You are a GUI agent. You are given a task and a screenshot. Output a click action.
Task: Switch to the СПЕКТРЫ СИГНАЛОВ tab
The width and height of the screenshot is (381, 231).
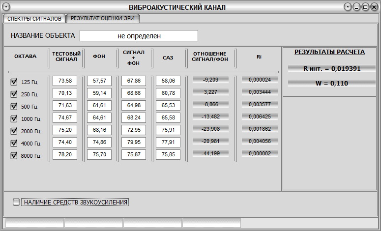(x=34, y=19)
